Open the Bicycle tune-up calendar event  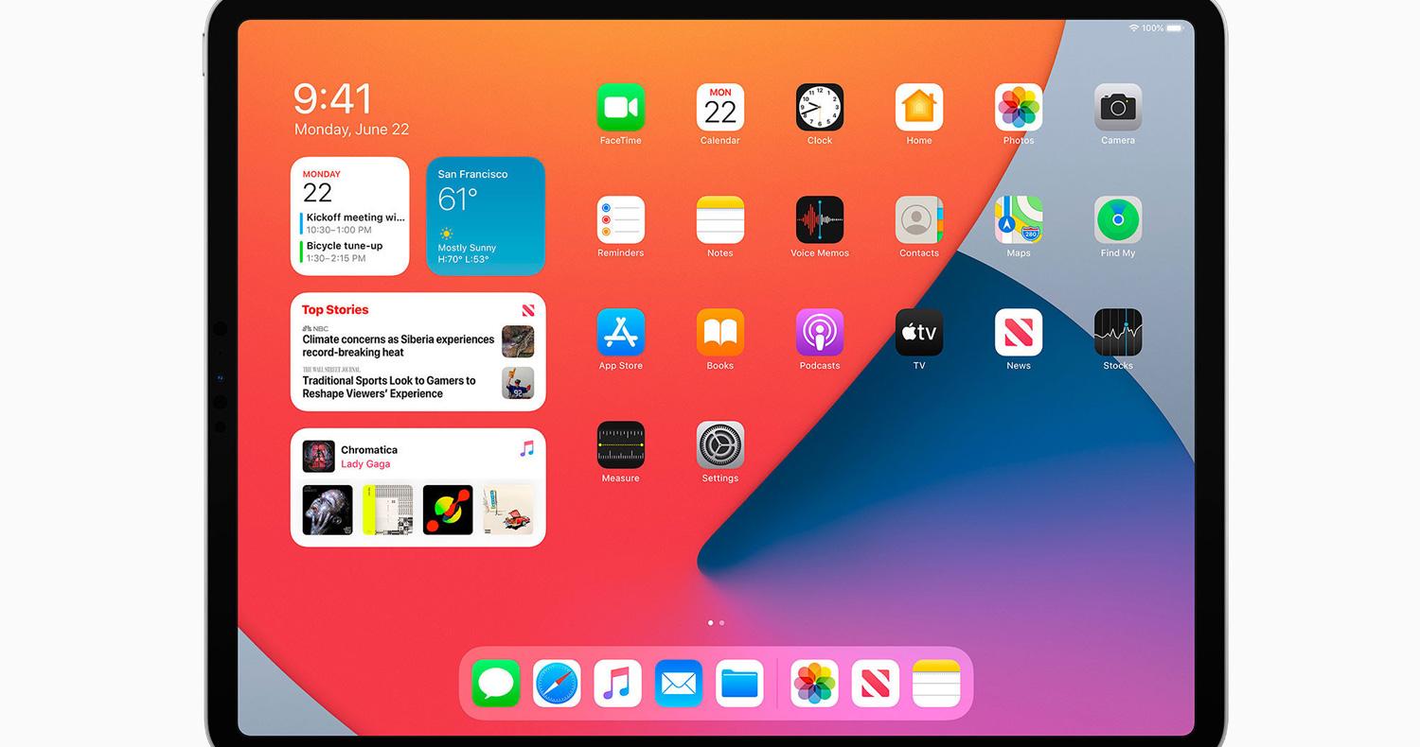click(343, 252)
